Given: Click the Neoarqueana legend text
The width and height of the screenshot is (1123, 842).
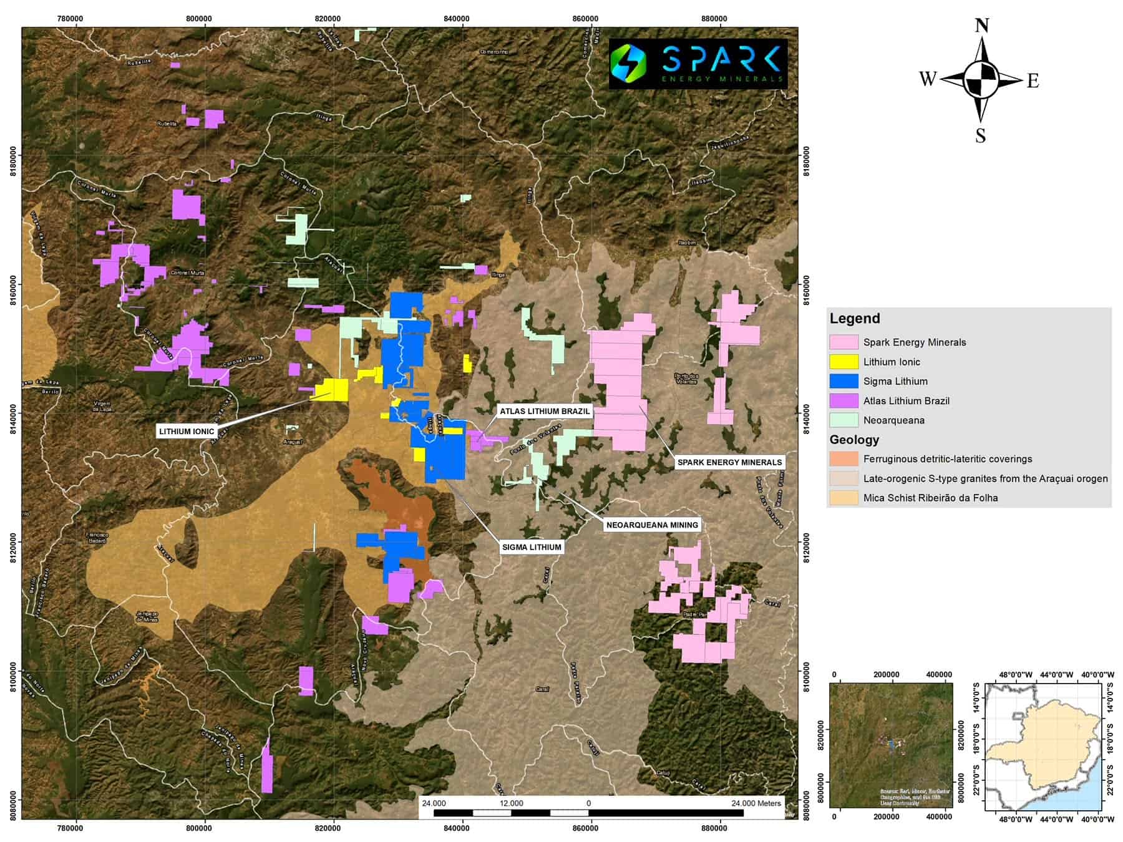Looking at the screenshot, I should 894,420.
